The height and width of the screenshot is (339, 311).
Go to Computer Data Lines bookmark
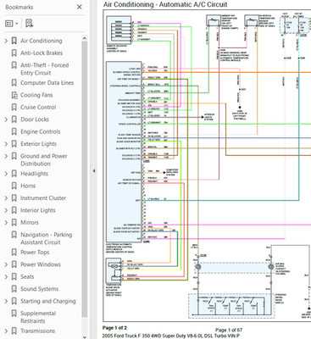[x=47, y=83]
